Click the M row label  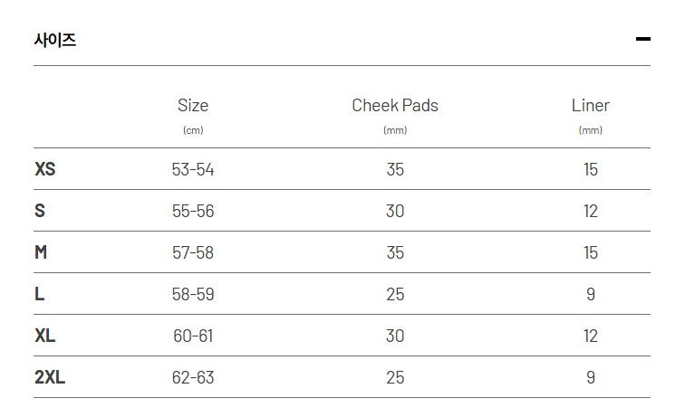[41, 252]
